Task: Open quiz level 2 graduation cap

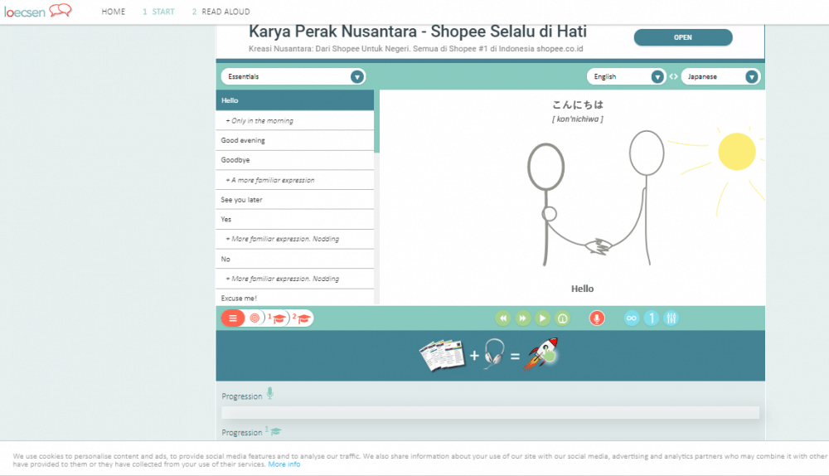Action: point(303,318)
